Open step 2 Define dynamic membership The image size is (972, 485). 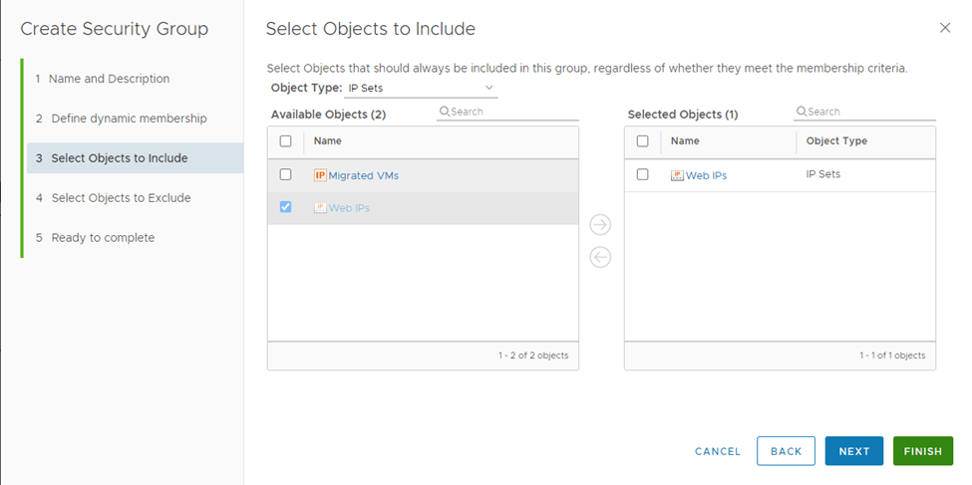click(x=129, y=119)
